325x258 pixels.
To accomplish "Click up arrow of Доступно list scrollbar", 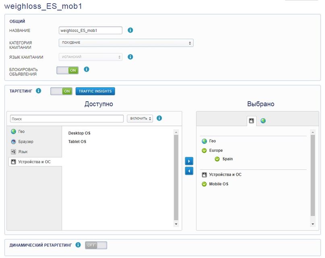I will tap(176, 132).
